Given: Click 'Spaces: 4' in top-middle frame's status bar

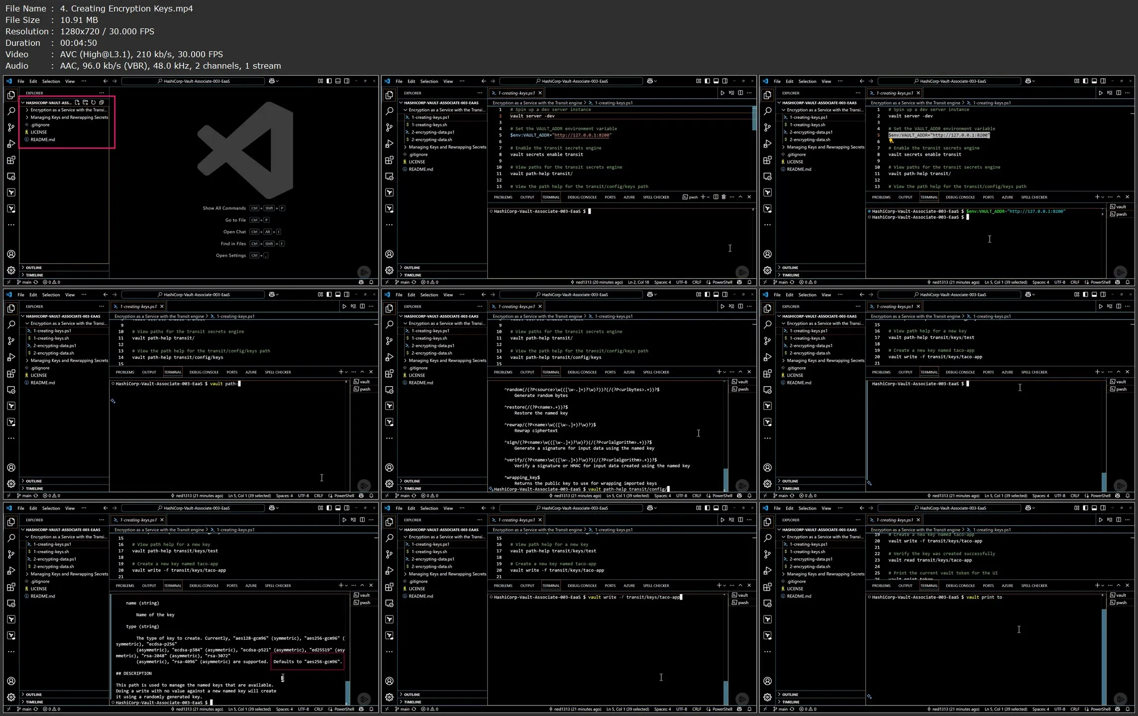Looking at the screenshot, I should [x=662, y=282].
